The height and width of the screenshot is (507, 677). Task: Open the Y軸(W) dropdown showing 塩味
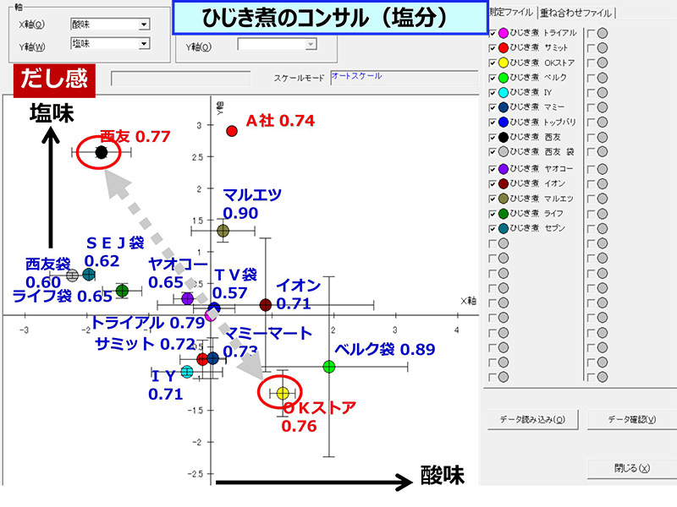110,44
